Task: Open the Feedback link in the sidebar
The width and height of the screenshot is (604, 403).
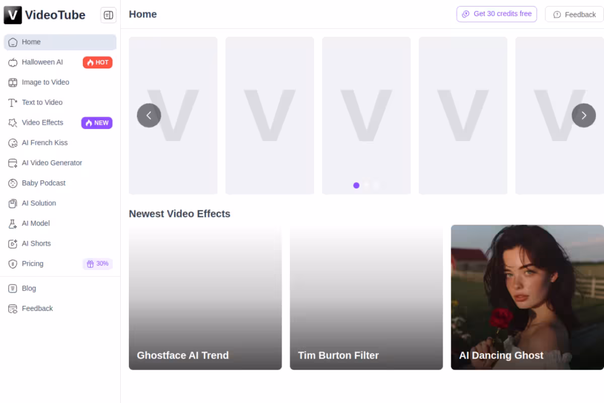Action: point(60,309)
